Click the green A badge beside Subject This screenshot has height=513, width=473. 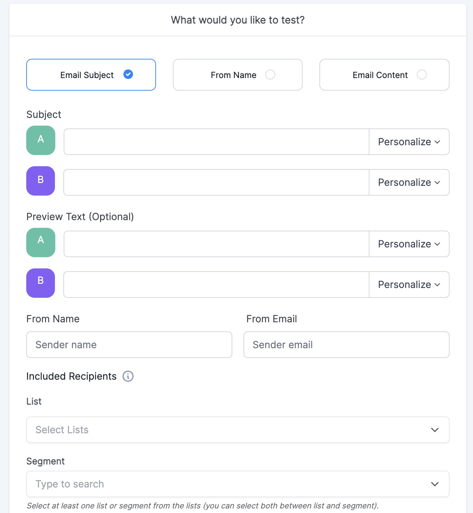point(41,140)
